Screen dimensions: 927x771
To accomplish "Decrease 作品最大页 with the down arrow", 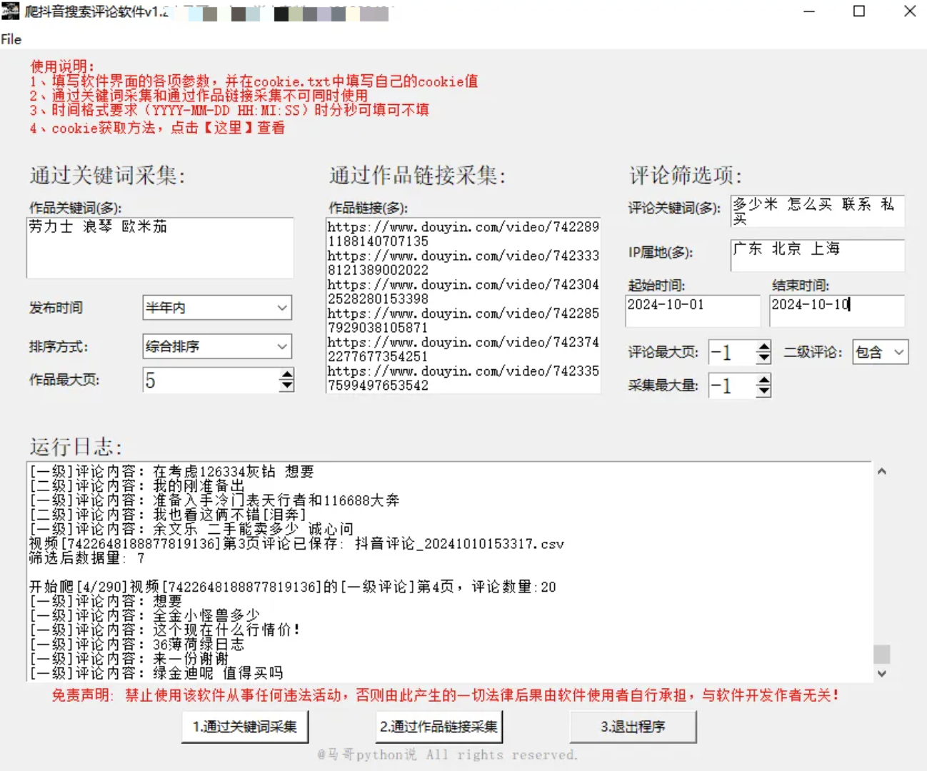I will tap(286, 386).
